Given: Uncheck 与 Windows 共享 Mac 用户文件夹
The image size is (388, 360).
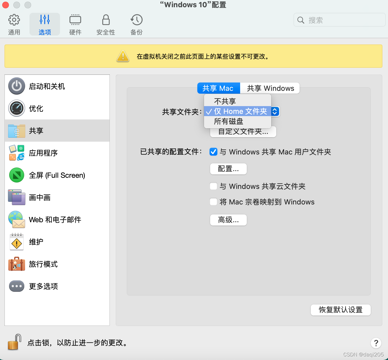Looking at the screenshot, I should 213,152.
